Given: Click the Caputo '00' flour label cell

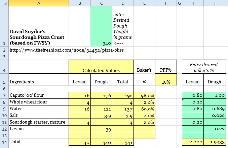Looking at the screenshot, I should point(38,95).
